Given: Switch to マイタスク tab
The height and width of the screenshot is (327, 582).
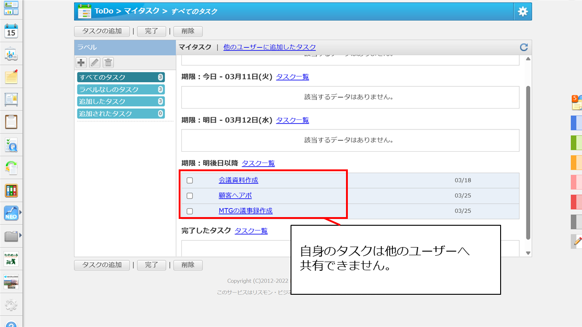Looking at the screenshot, I should 195,47.
